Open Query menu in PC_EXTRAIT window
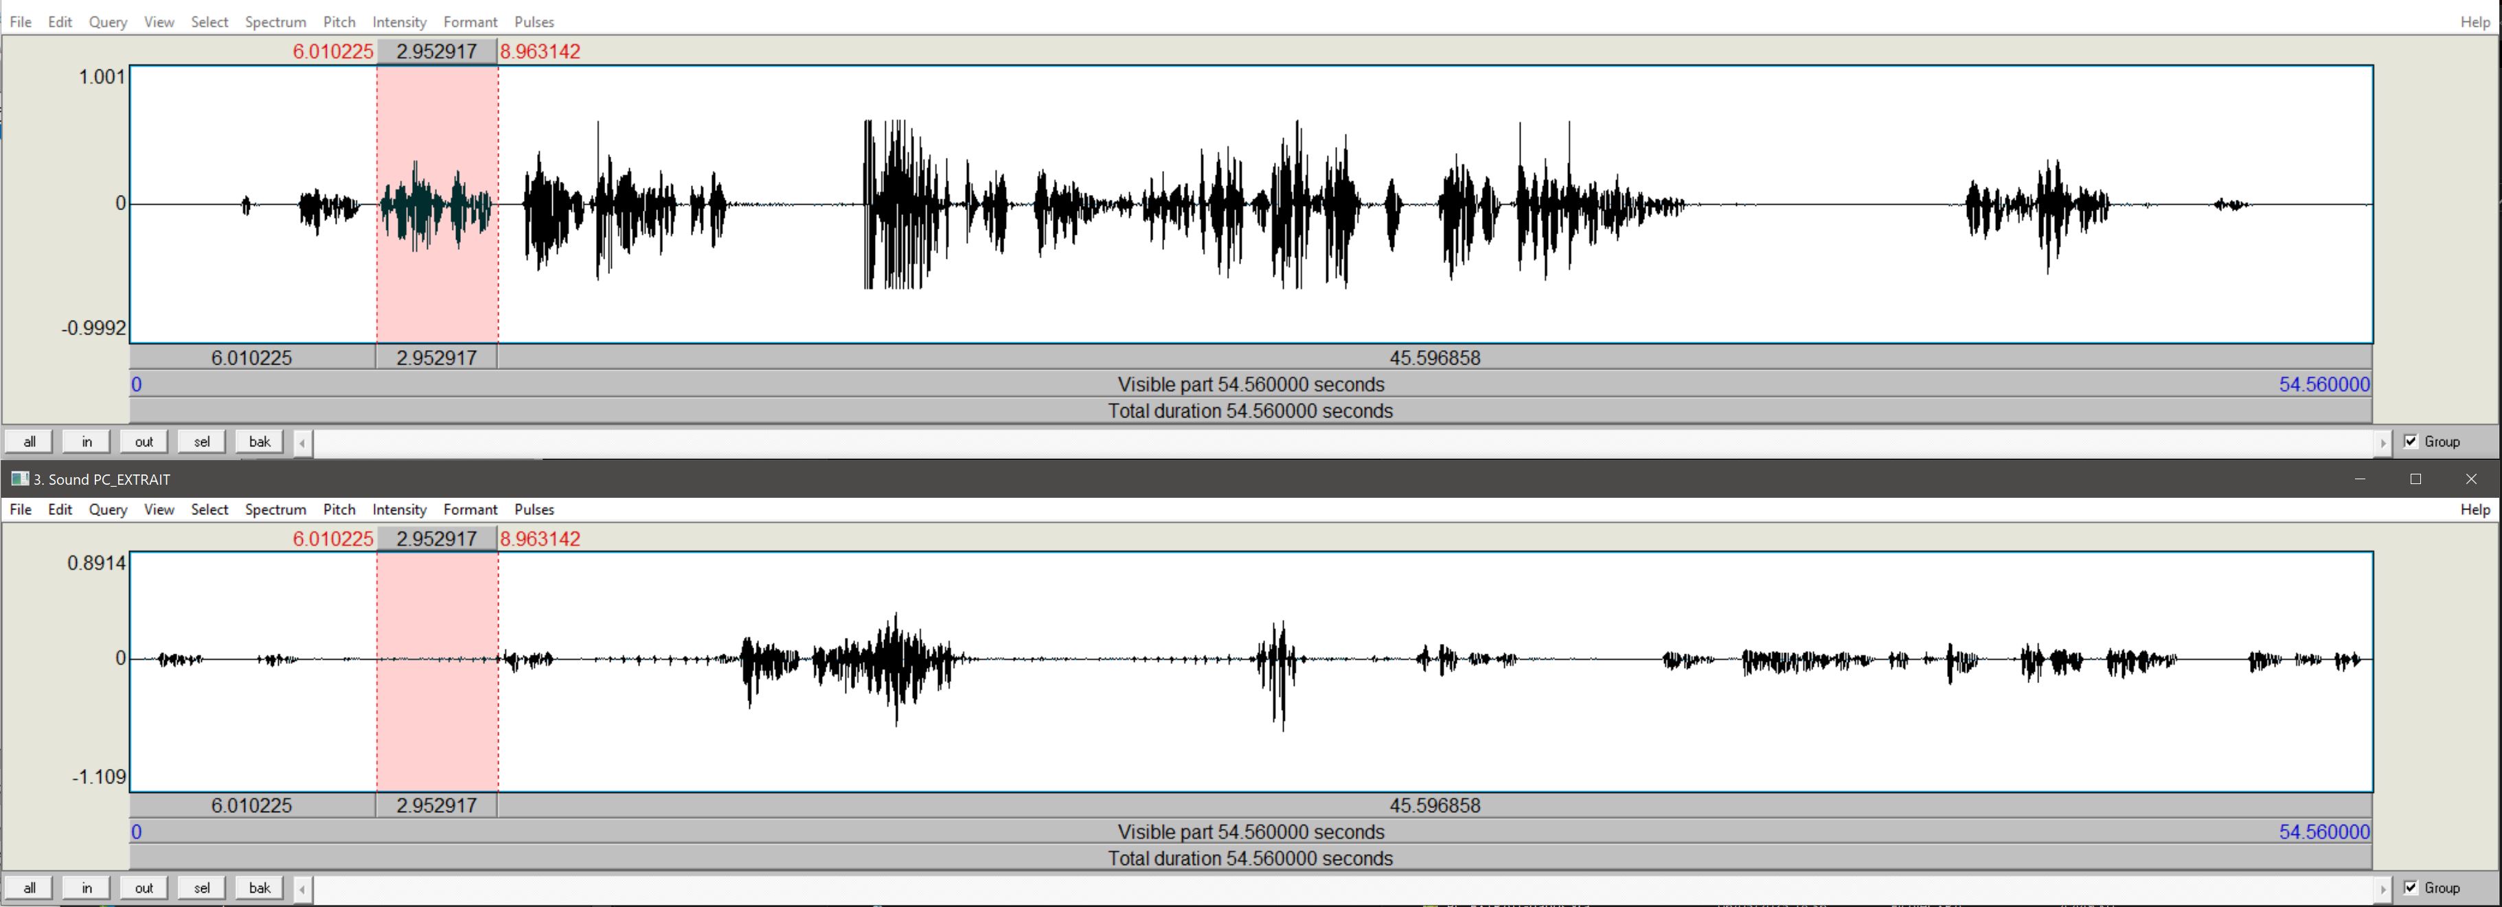The image size is (2502, 907). coord(108,509)
